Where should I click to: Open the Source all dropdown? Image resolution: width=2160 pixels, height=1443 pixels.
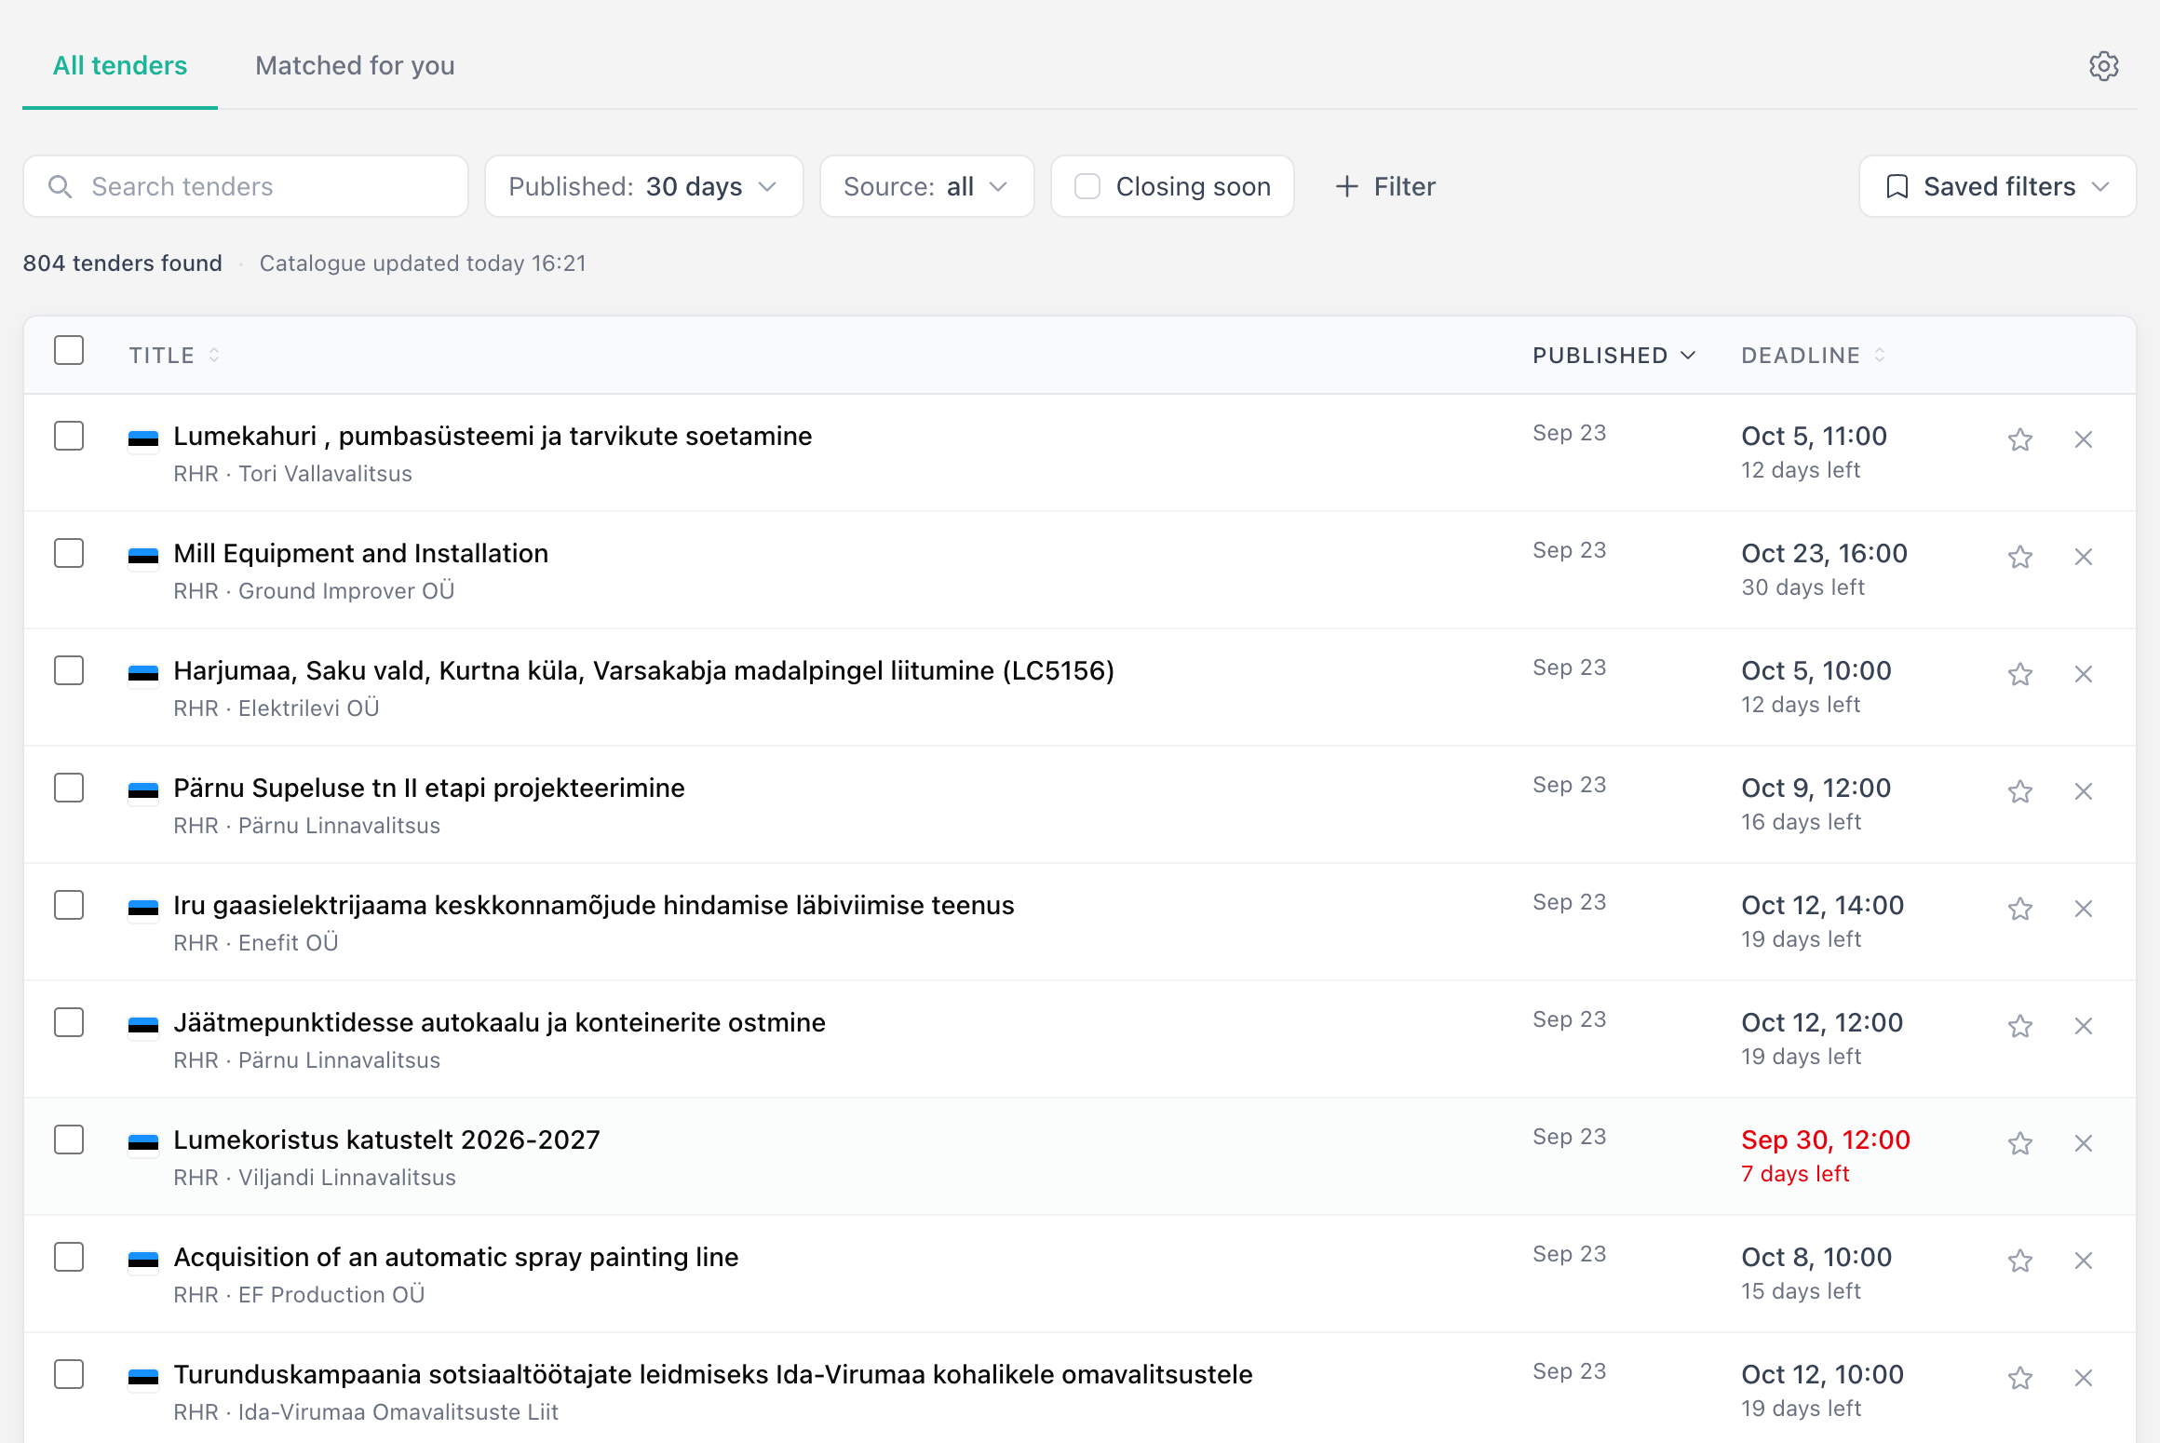pyautogui.click(x=926, y=186)
